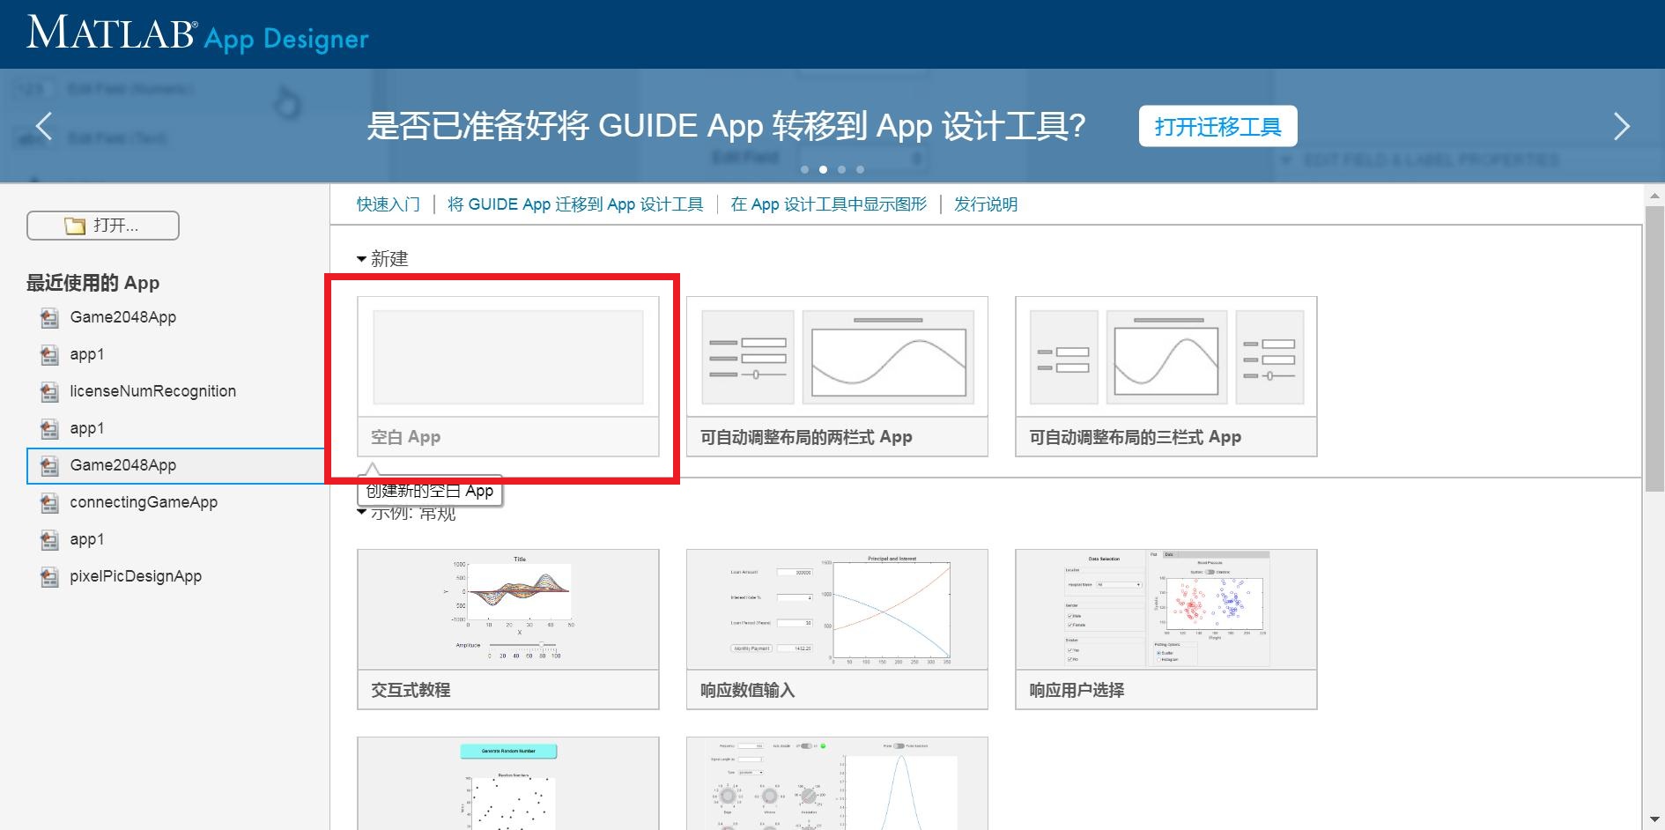Open the 交互式教程 example

[x=508, y=629]
